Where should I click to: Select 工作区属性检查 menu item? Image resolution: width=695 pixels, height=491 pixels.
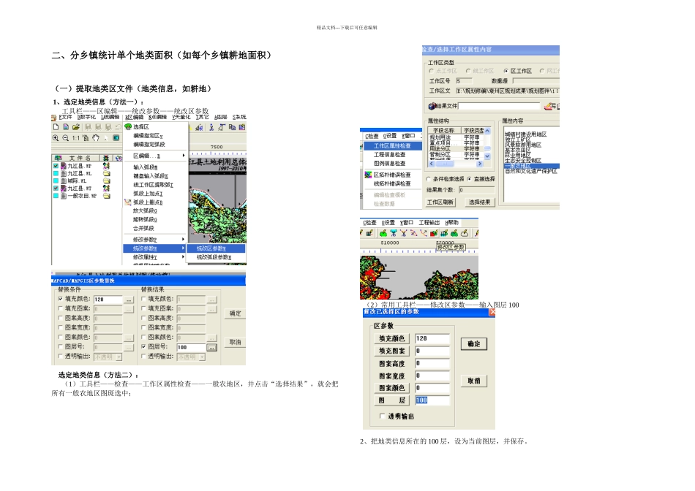click(392, 145)
